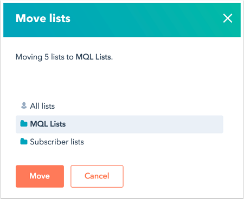This screenshot has height=199, width=244.
Task: Confirm with the orange Move button
Action: pos(40,176)
